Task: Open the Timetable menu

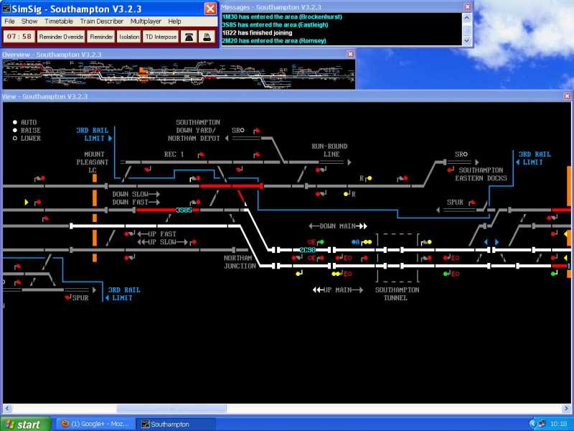Action: pos(59,22)
